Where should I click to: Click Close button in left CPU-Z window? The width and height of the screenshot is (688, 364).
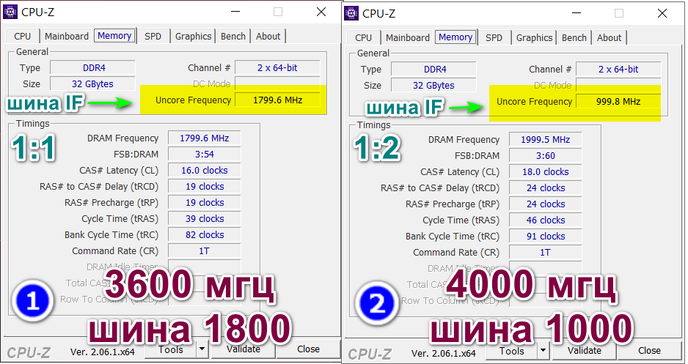[x=308, y=349]
